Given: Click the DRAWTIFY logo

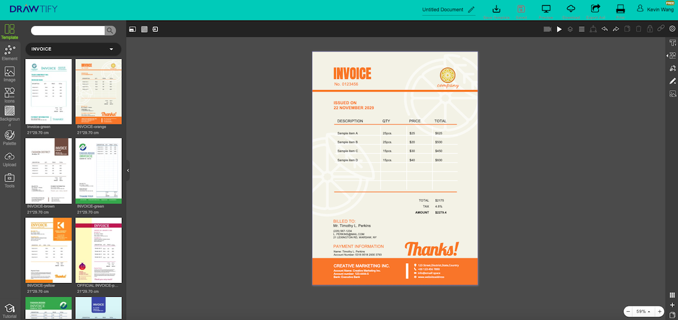Looking at the screenshot, I should [x=33, y=9].
